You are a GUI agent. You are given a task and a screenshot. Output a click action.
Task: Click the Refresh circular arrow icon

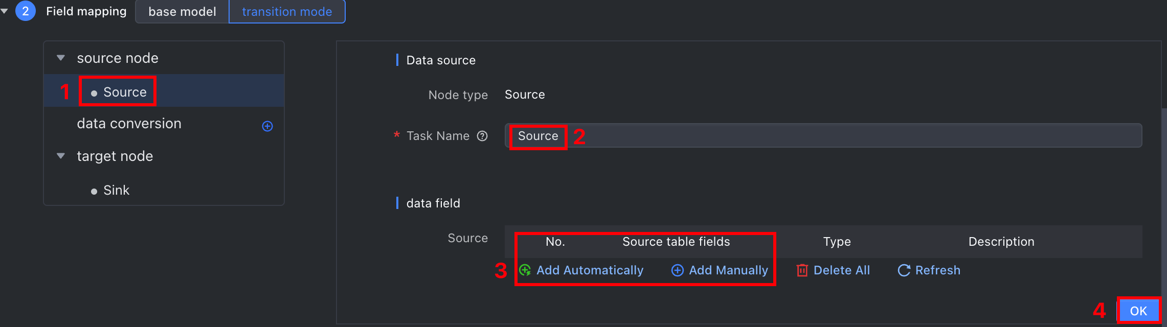point(904,270)
